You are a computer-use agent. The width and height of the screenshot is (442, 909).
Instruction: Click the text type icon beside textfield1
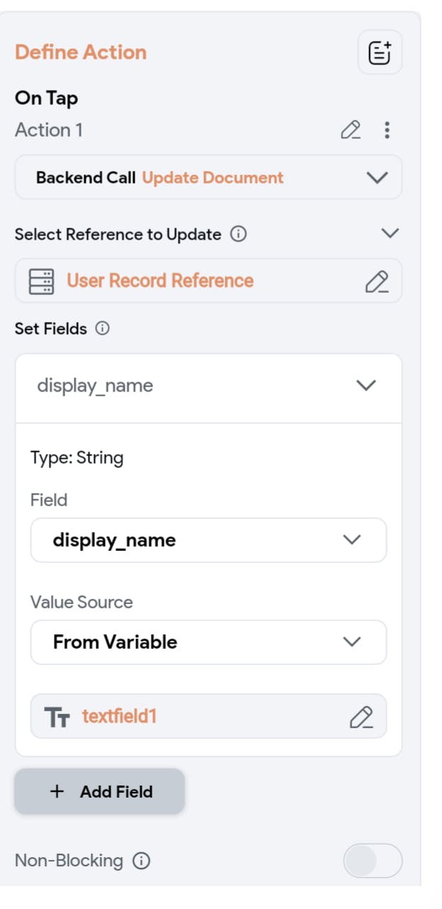tap(57, 717)
